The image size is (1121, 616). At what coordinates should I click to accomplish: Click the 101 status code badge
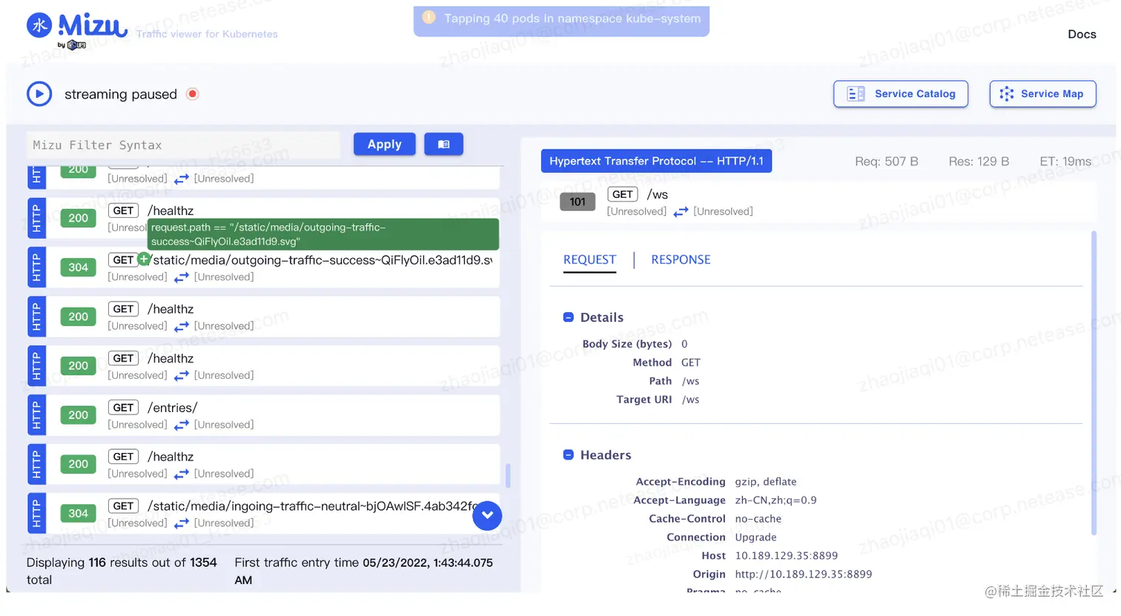point(578,202)
